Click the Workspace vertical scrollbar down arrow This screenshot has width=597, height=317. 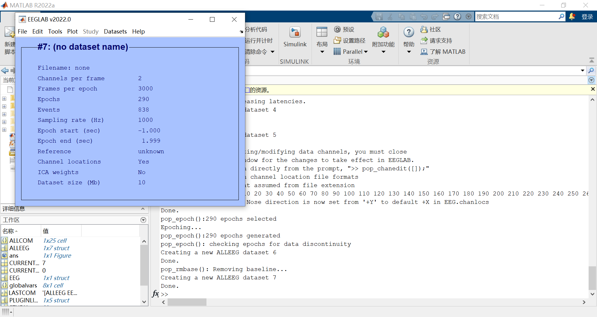click(x=144, y=302)
